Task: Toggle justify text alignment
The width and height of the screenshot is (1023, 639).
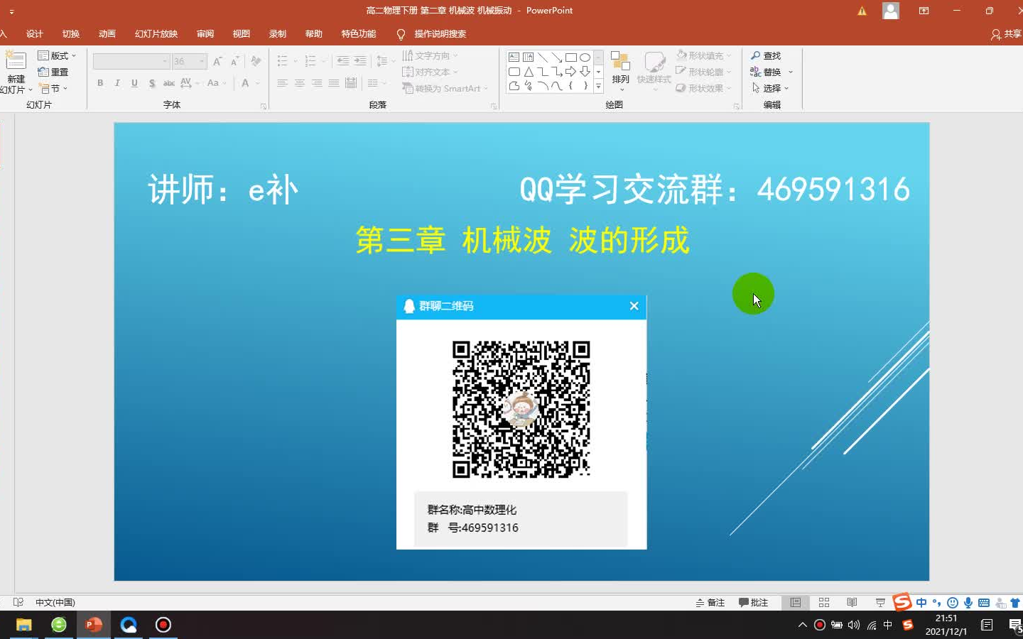Action: pos(334,83)
